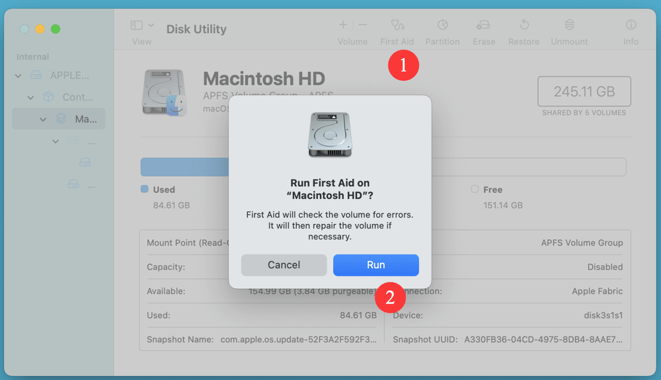
Task: Click the yellow minimize window button
Action: [40, 29]
